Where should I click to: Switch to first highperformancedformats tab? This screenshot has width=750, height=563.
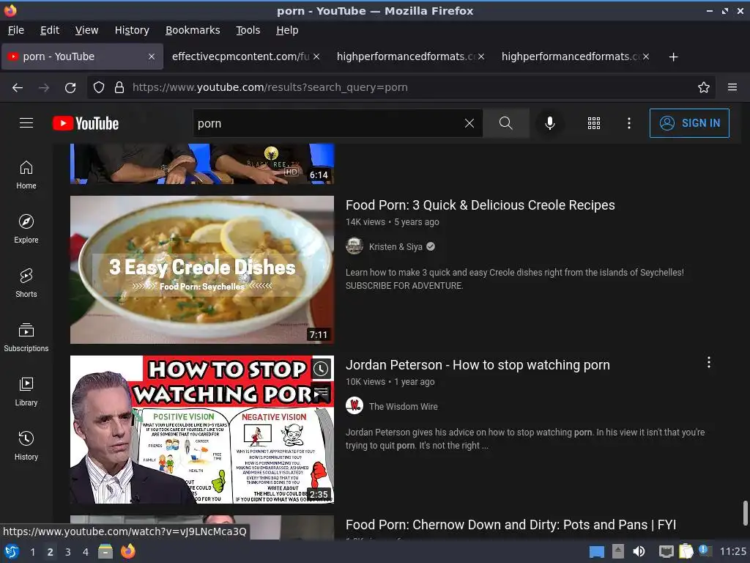(x=406, y=56)
